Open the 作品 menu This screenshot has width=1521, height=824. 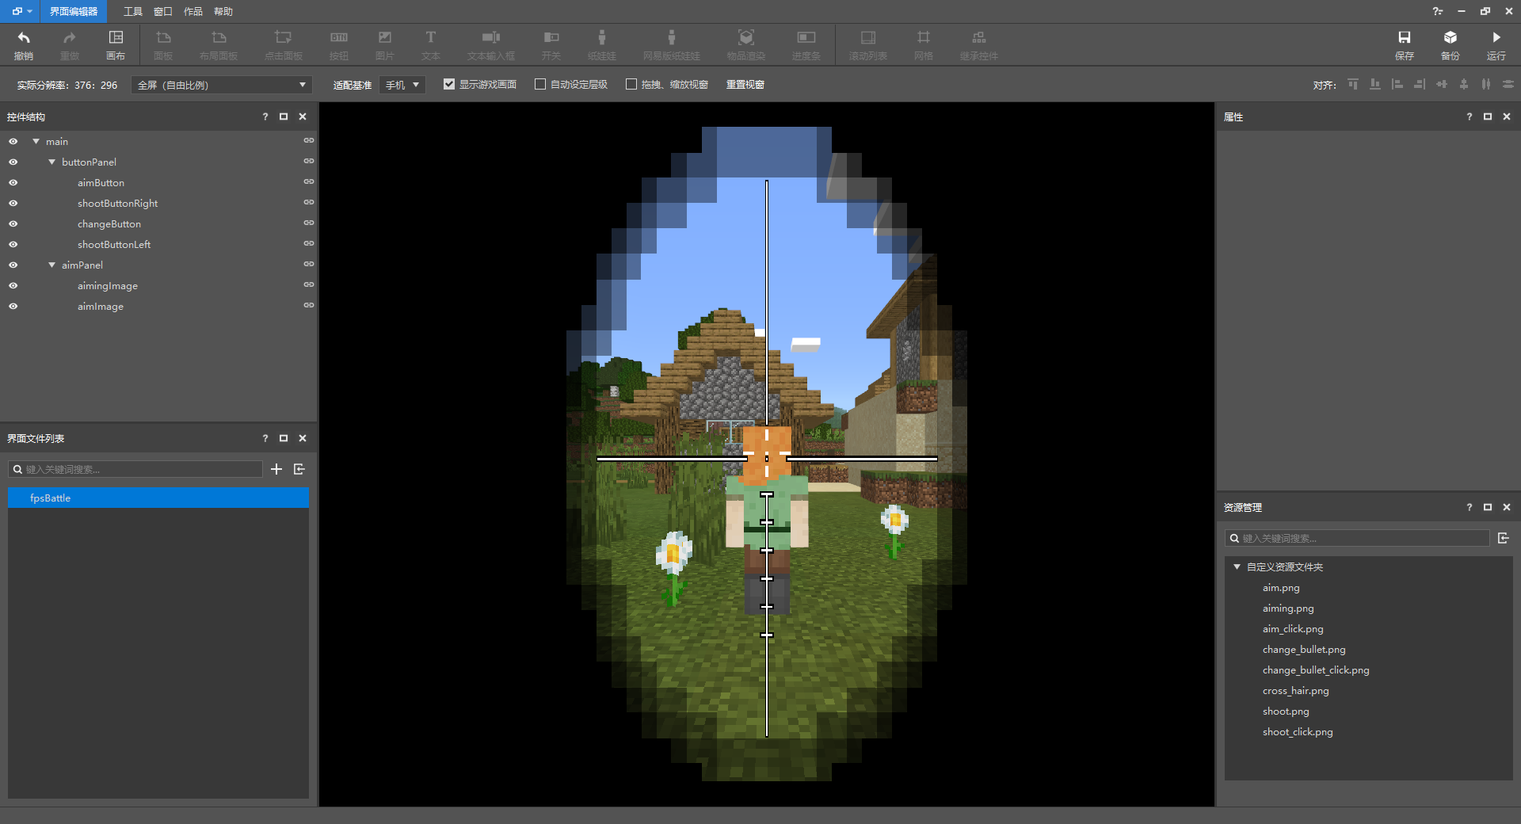tap(193, 12)
